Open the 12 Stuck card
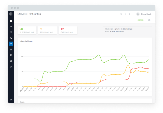This screenshot has height=113, width=163. pos(68,30)
